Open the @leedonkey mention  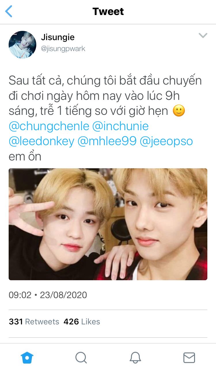click(x=41, y=141)
